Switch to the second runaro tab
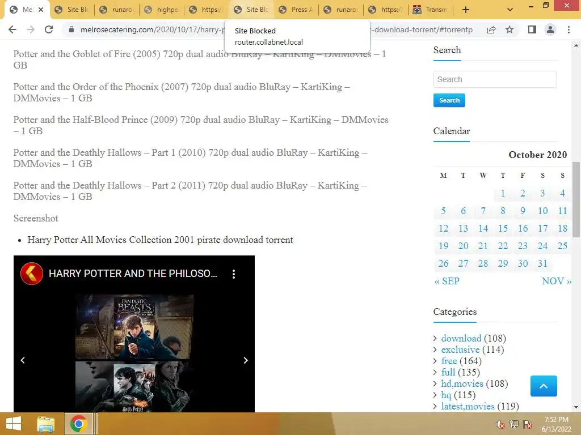The height and width of the screenshot is (435, 581). click(x=341, y=10)
